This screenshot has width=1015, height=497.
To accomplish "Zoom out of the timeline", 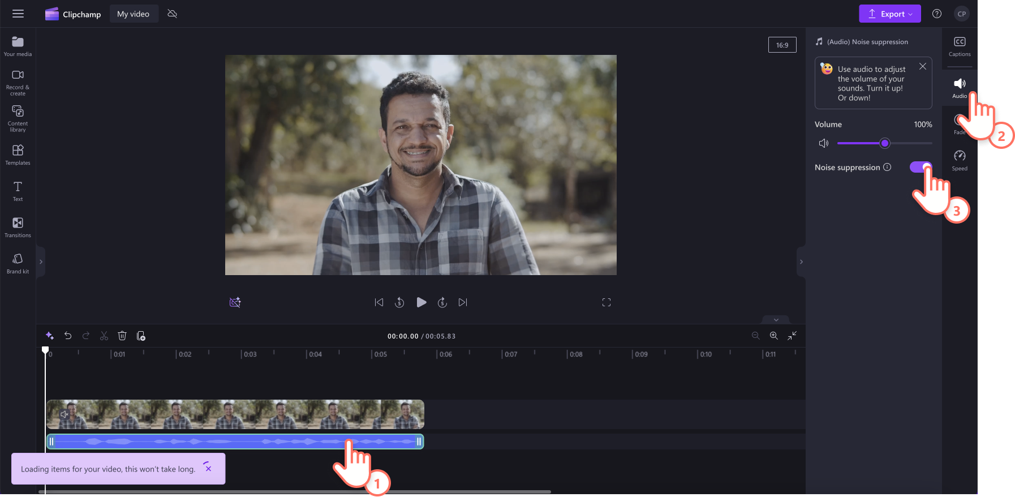I will [x=755, y=336].
